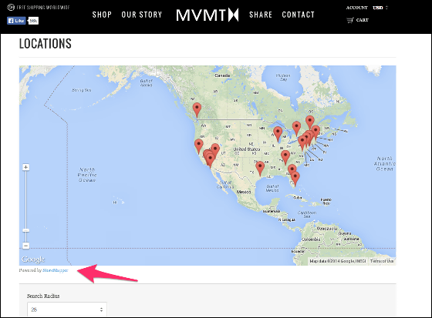The image size is (432, 318).
Task: Click the Facebook like count bubble
Action: pyautogui.click(x=33, y=21)
